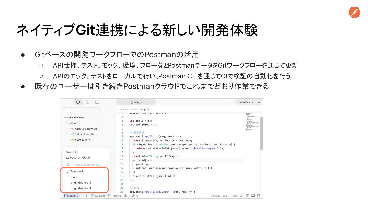Click the slide title ネイティブGit連携による新しい開発体験
The height and width of the screenshot is (207, 368).
point(137,30)
